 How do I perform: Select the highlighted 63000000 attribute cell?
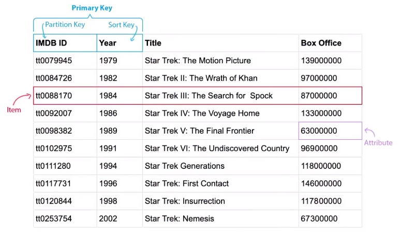point(330,130)
